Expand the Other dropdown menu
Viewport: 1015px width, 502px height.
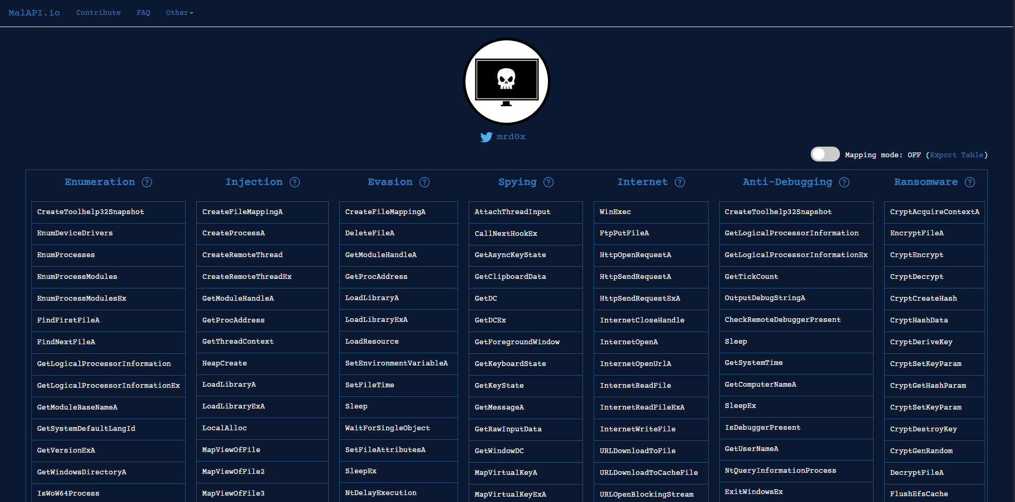pyautogui.click(x=179, y=13)
